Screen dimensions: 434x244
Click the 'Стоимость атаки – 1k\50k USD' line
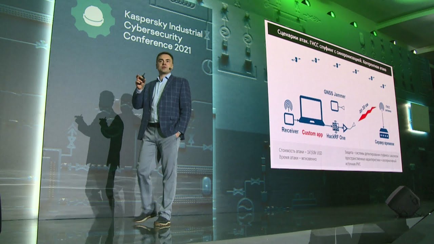(300, 151)
